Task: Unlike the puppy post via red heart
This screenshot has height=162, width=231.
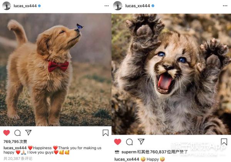Action: coord(7,133)
